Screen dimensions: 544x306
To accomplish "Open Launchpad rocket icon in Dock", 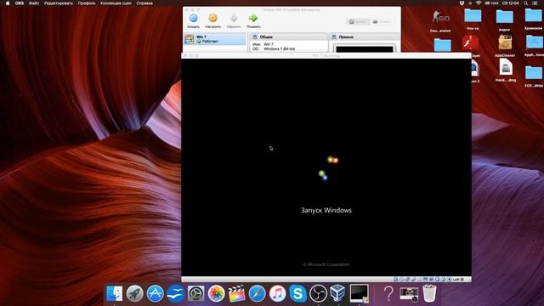I will pyautogui.click(x=134, y=293).
